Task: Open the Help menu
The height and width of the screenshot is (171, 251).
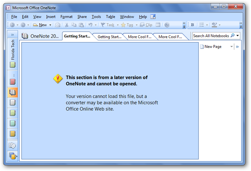Action: [x=143, y=17]
